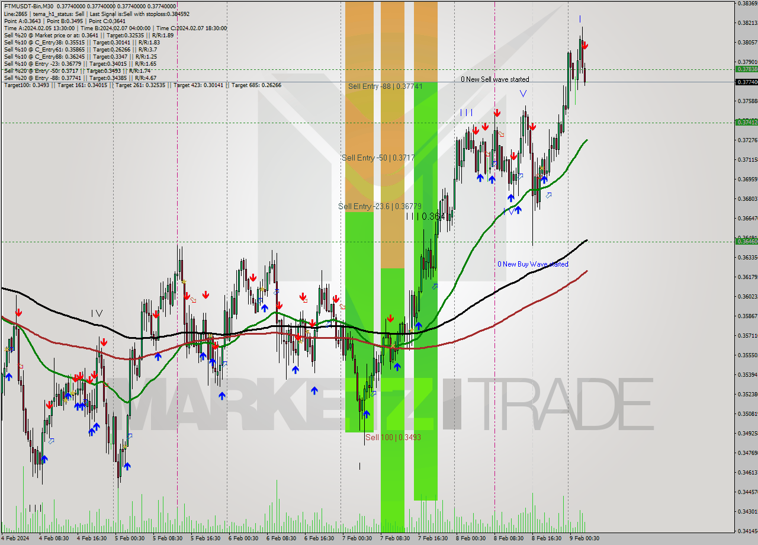Click the '7 Feb 00:30' time axis label
Image resolution: width=758 pixels, height=545 pixels.
click(x=357, y=538)
